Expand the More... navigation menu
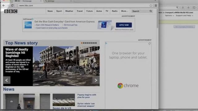This screenshot has width=198, height=111. tap(124, 11)
